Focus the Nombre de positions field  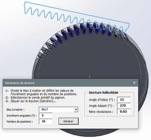45,121
